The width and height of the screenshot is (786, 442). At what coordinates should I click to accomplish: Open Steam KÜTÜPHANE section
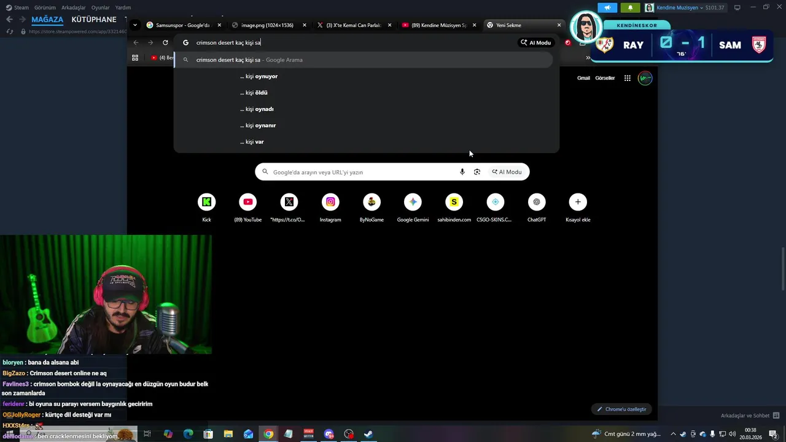pos(94,19)
